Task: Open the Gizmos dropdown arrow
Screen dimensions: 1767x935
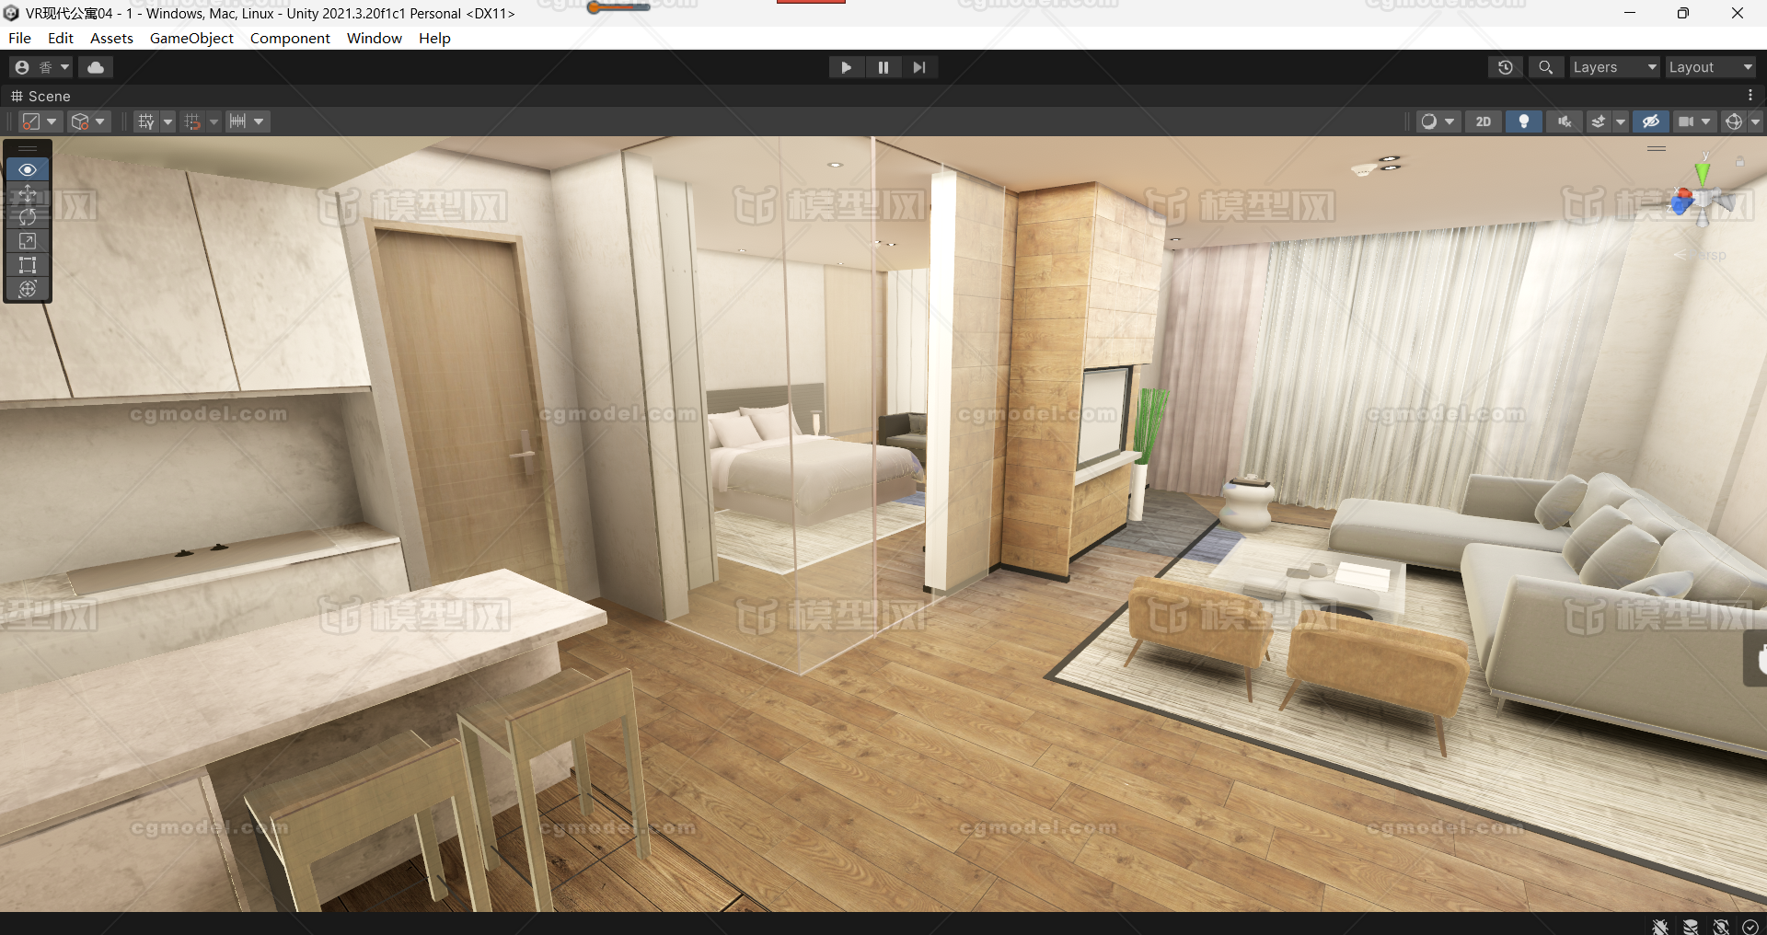Action: click(x=1755, y=121)
